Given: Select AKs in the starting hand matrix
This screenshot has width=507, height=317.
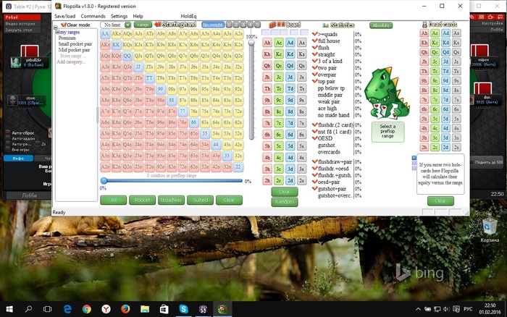Looking at the screenshot, I should 116,33.
